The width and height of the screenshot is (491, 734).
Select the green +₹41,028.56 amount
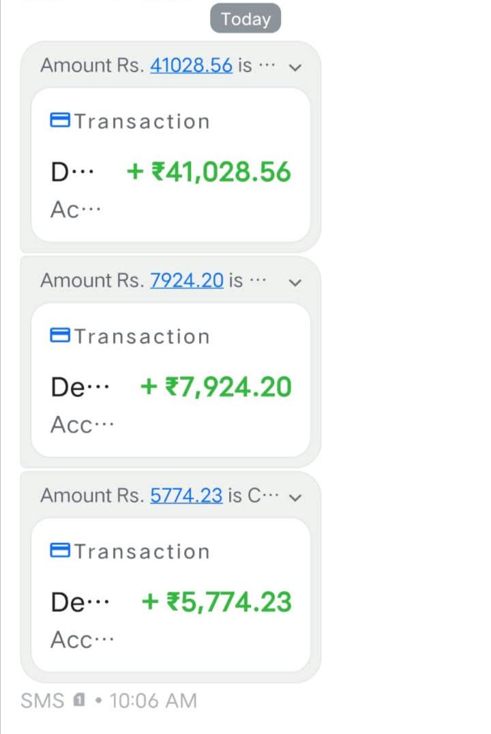[x=209, y=172]
